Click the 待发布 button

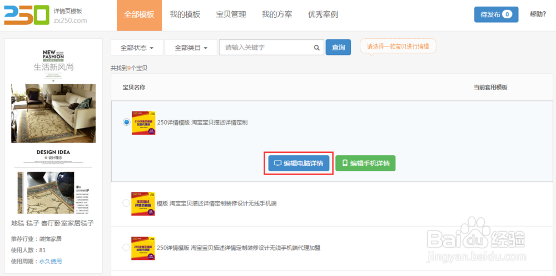[496, 14]
